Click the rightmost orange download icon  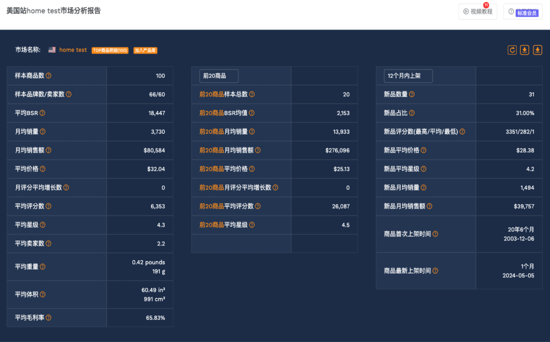tap(537, 50)
